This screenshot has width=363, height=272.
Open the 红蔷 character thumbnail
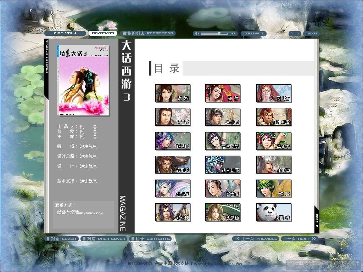coord(223,93)
